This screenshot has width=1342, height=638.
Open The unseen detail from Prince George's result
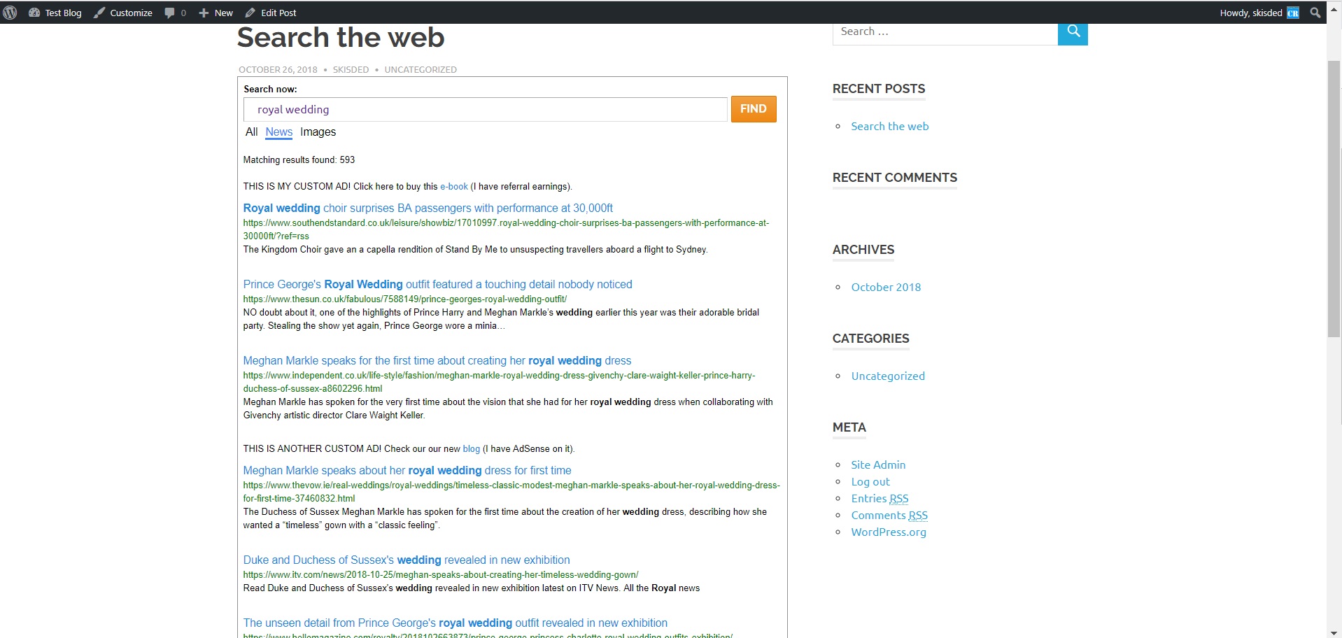click(x=455, y=623)
